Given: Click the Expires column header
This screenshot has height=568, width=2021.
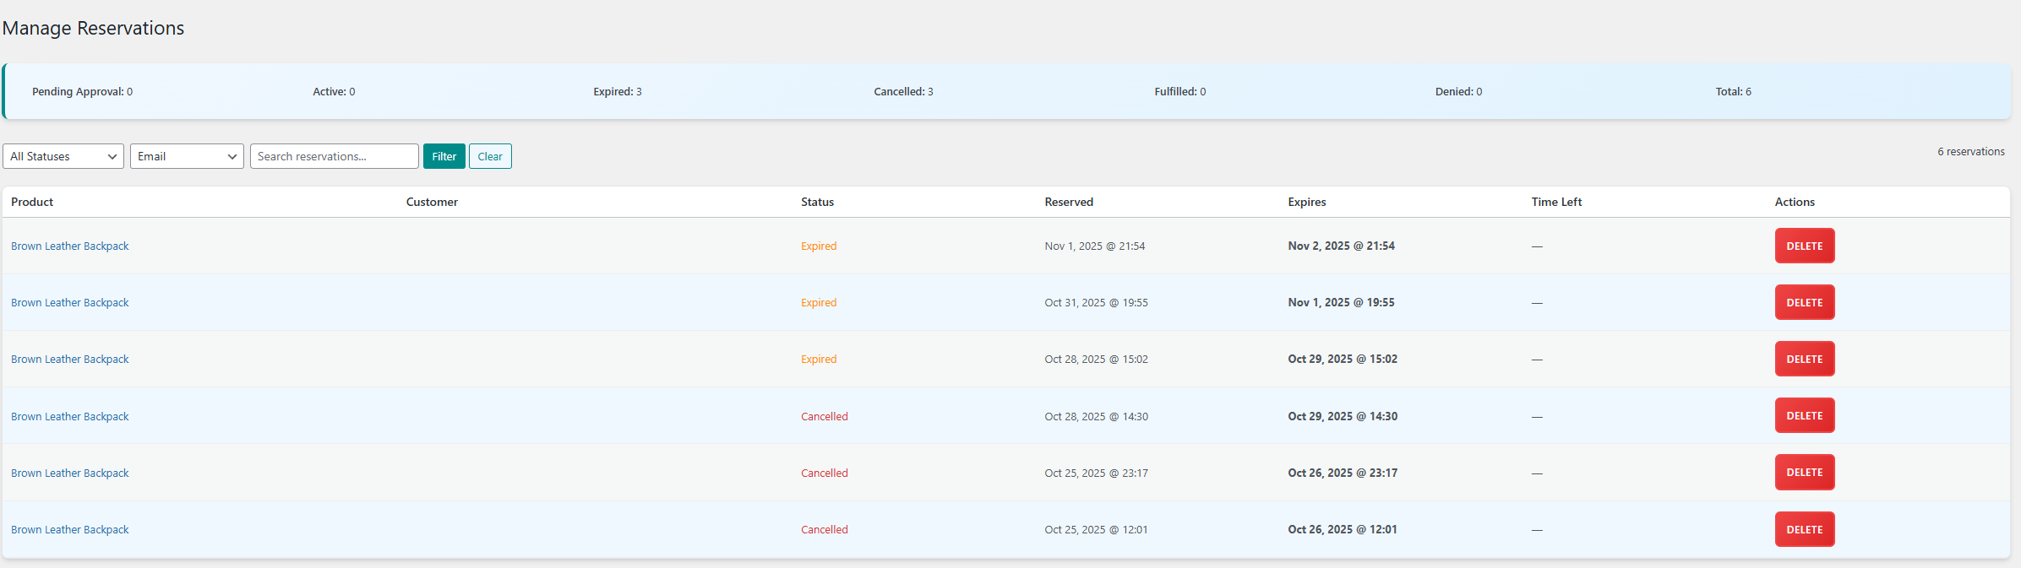Looking at the screenshot, I should pyautogui.click(x=1306, y=203).
